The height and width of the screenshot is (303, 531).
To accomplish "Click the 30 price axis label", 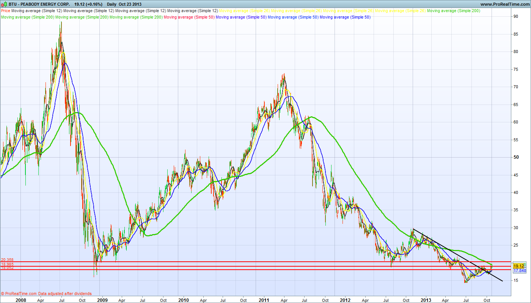I will (516, 228).
